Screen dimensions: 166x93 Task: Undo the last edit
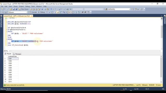click(51, 9)
